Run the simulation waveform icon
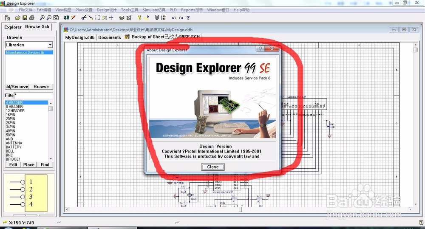 coord(146,18)
